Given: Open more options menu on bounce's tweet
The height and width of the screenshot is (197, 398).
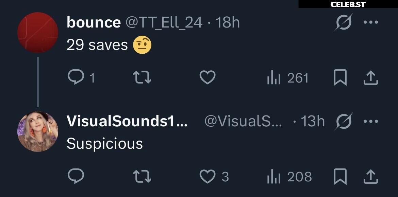Looking at the screenshot, I should [370, 22].
